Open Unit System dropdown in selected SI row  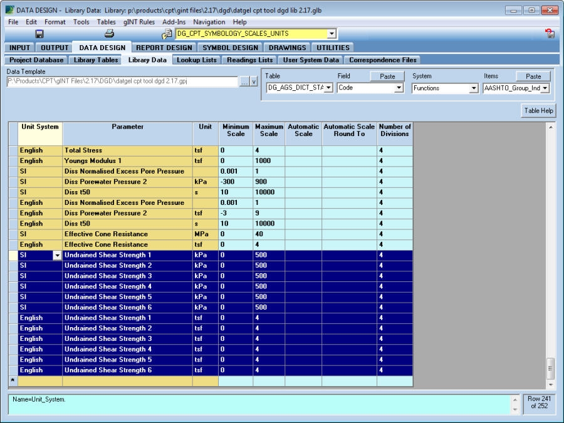(57, 256)
